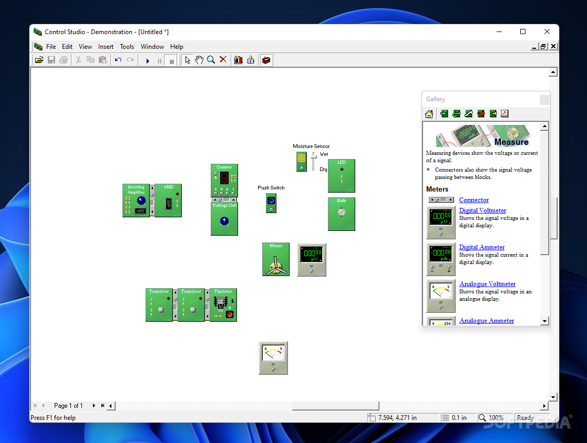Viewport: 587px width, 443px height.
Task: Select the Transistor block beside the Thyristor
Action: tap(191, 305)
